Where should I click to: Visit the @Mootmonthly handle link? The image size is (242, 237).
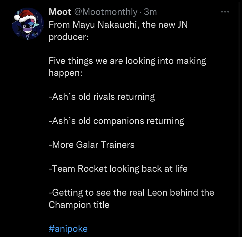(x=106, y=12)
